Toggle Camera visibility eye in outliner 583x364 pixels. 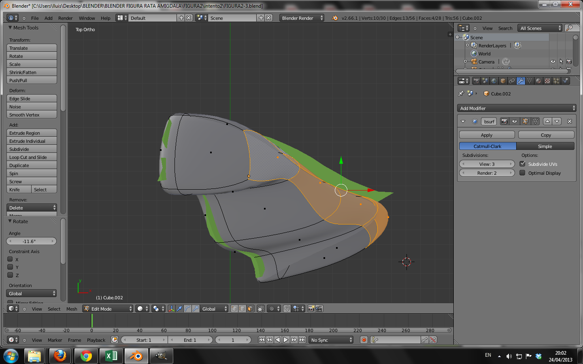click(553, 61)
